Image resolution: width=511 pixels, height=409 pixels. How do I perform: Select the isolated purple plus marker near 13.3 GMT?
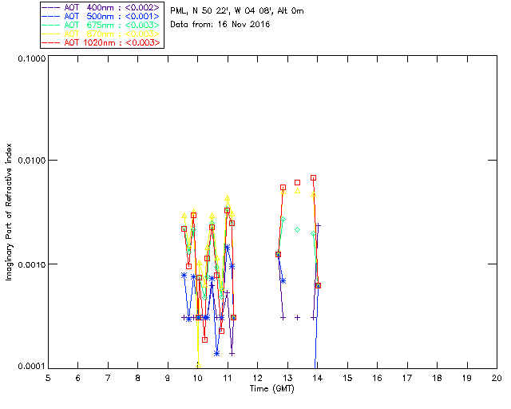(x=298, y=317)
